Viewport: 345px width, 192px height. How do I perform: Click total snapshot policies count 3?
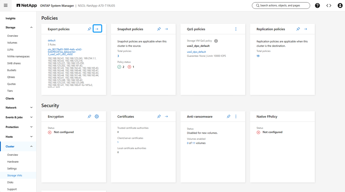pyautogui.click(x=118, y=56)
